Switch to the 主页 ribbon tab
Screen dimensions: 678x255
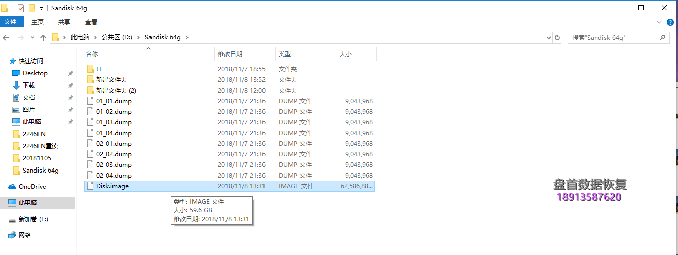pyautogui.click(x=37, y=22)
